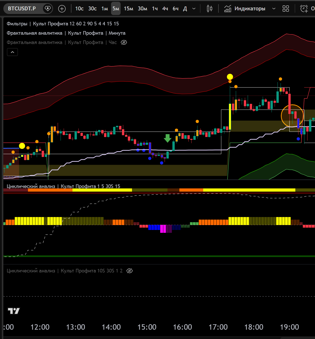The width and height of the screenshot is (315, 339).
Task: Click the 16:00 label on the time axis
Action: click(x=182, y=327)
